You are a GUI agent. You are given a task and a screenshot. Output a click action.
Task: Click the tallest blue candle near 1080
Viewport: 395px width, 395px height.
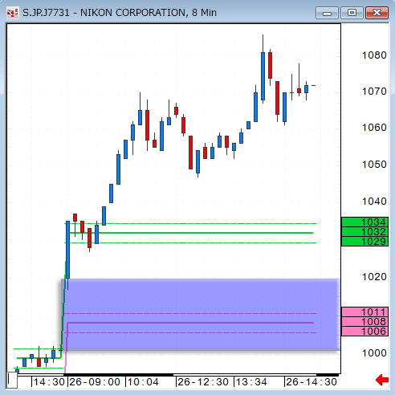pos(263,76)
